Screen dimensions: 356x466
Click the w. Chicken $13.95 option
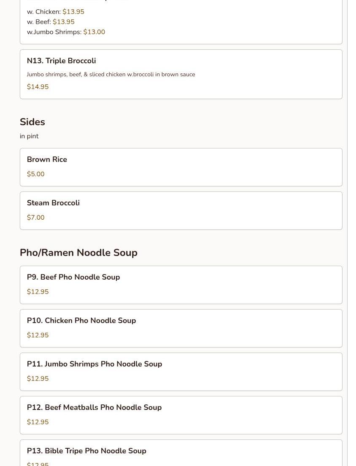pyautogui.click(x=56, y=12)
